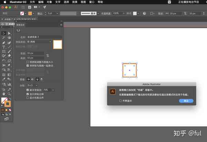Select the Column Graph tool

point(9,84)
